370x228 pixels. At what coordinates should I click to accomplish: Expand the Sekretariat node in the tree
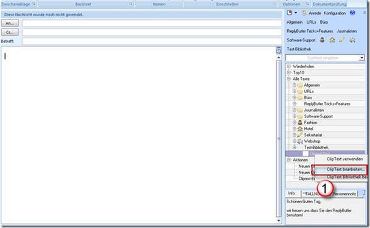pos(295,135)
